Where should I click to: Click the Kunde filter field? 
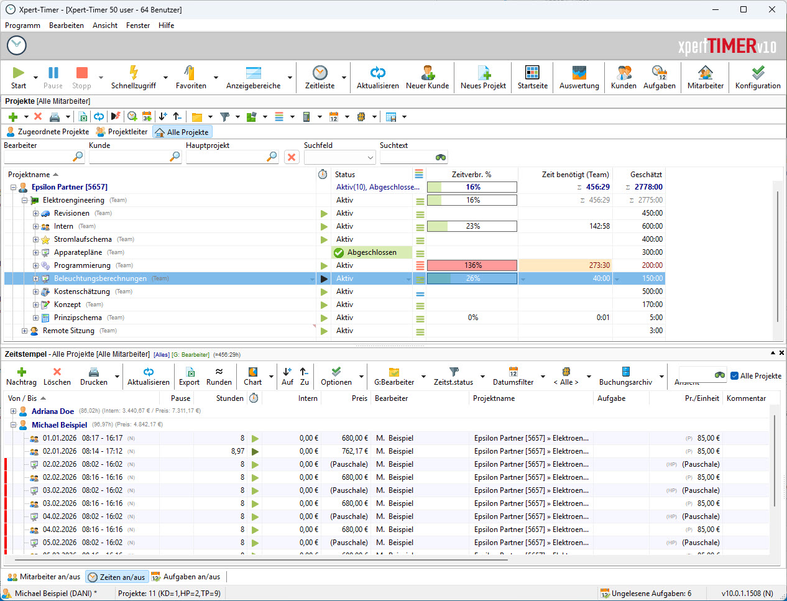tap(134, 157)
